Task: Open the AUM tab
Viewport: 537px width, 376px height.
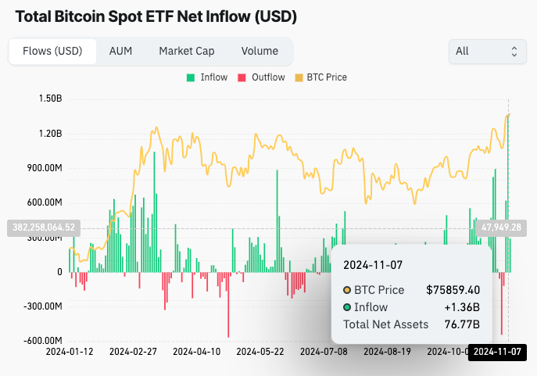Action: (x=120, y=51)
